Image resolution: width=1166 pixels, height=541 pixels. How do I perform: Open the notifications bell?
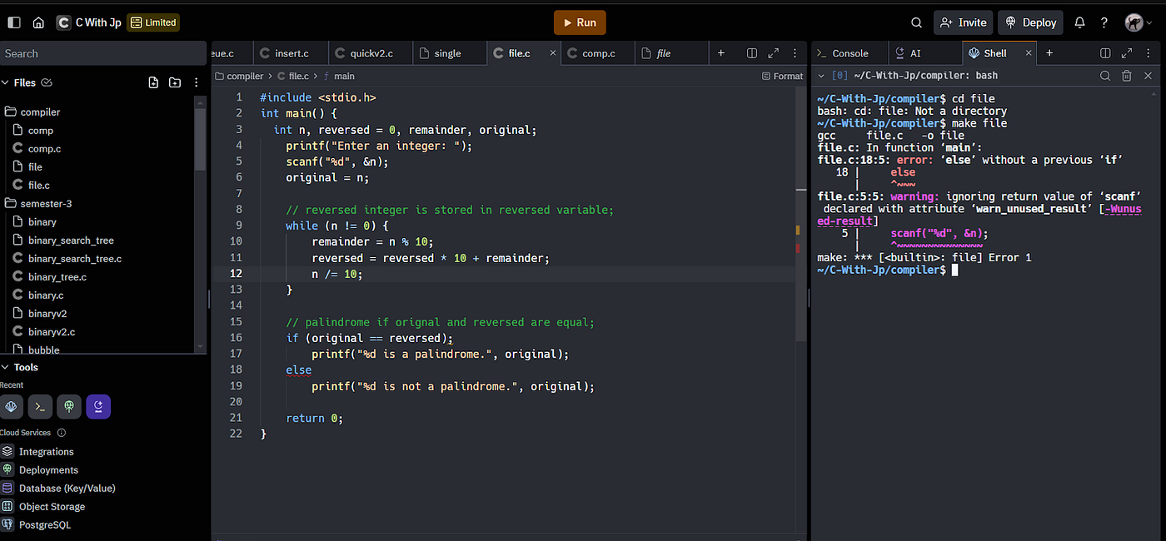1079,22
